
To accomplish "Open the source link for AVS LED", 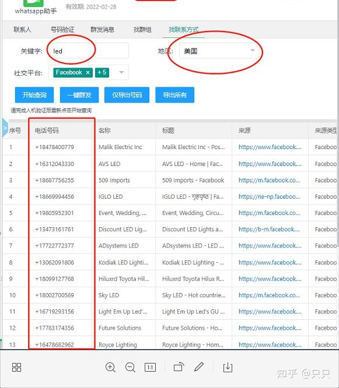I will click(270, 164).
